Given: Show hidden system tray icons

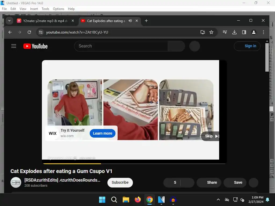Looking at the screenshot, I should 218,200.
